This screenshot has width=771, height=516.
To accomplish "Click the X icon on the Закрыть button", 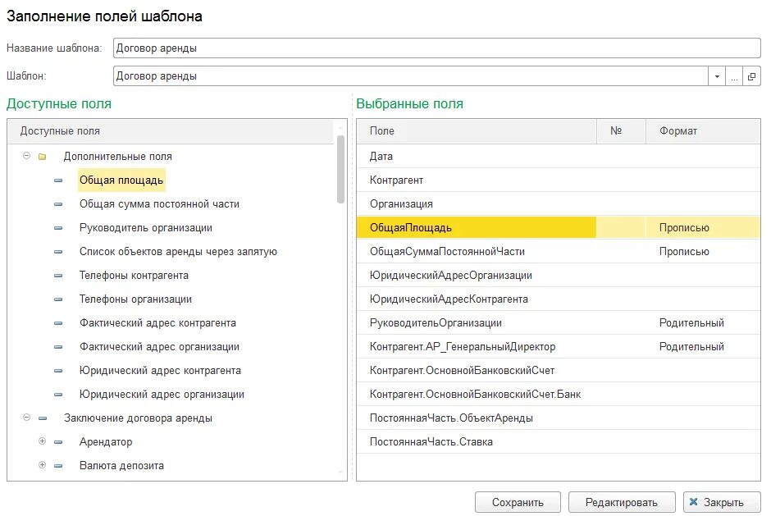I will 694,502.
